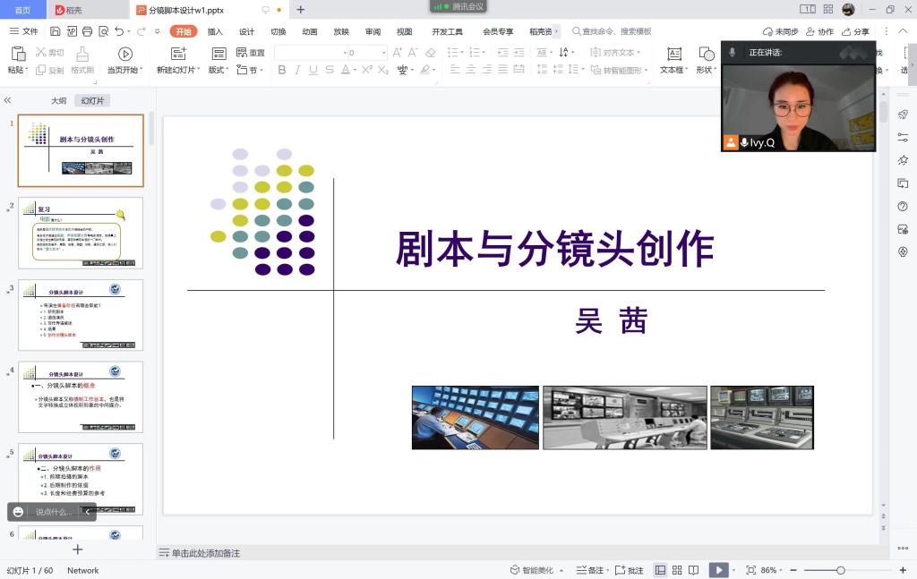The width and height of the screenshot is (917, 579).
Task: Click the undo arrow in quick access bar
Action: click(119, 31)
